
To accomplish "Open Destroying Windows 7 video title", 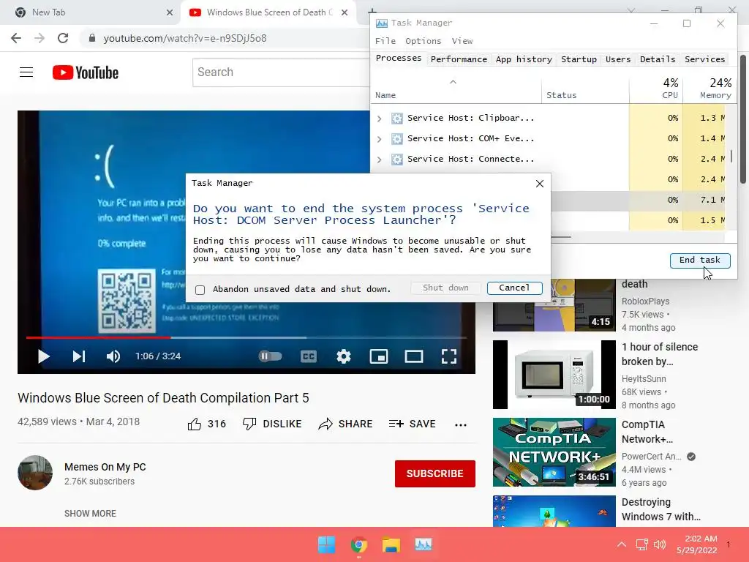I will [660, 509].
